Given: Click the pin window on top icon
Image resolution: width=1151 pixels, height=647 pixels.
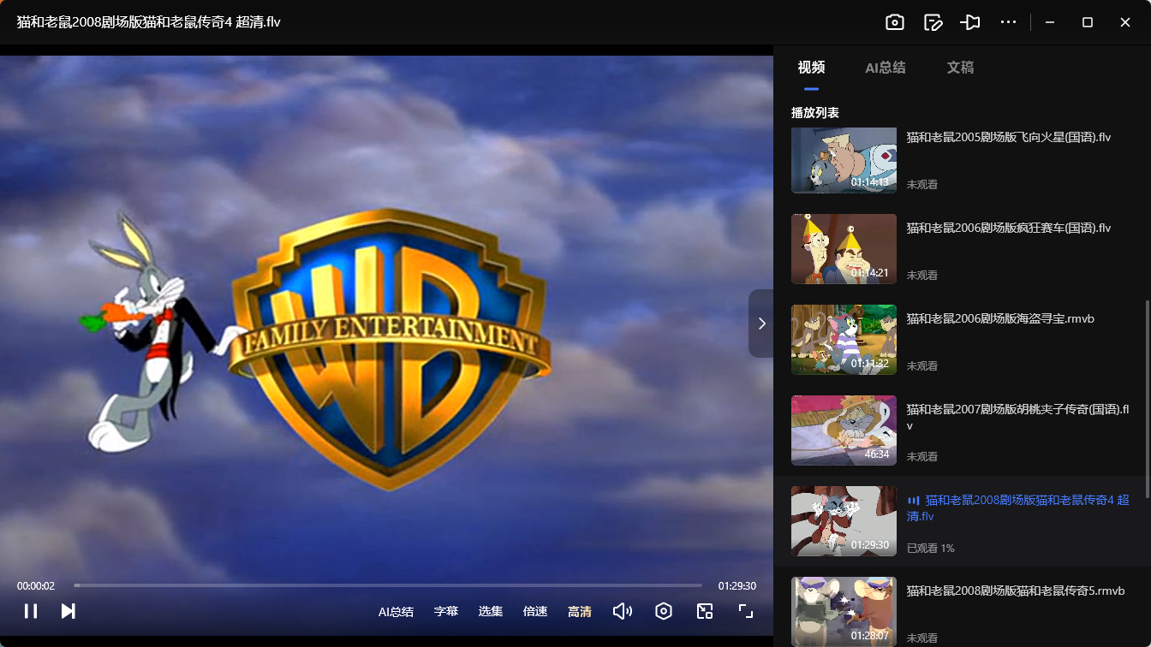Looking at the screenshot, I should click(x=970, y=22).
